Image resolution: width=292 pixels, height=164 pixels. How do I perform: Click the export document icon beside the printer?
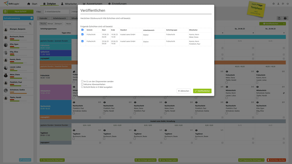pos(279,18)
